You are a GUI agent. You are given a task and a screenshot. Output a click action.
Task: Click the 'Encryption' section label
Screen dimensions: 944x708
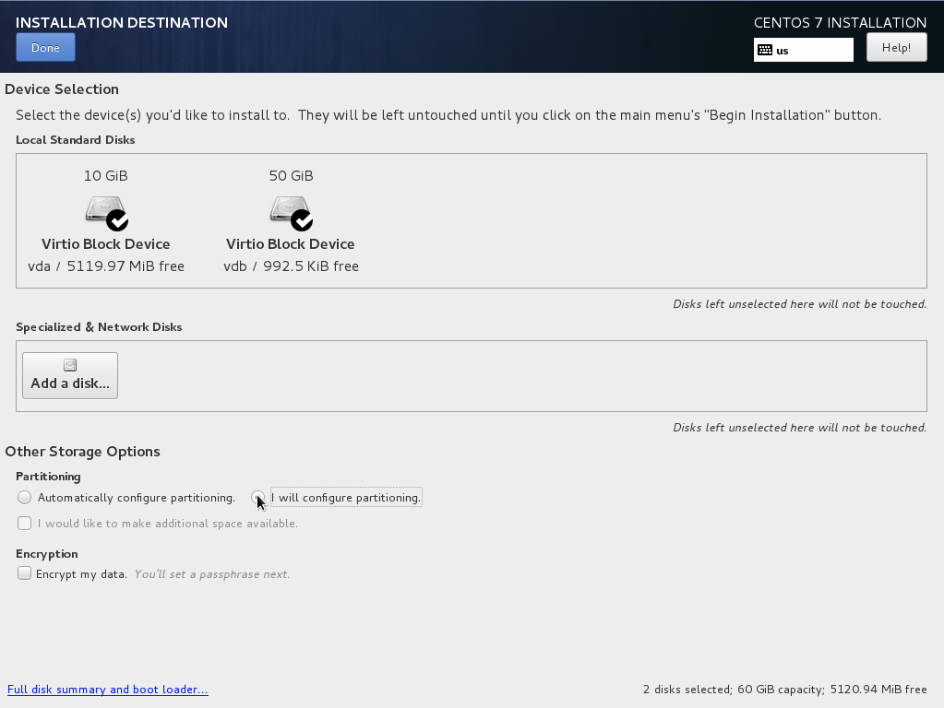(47, 553)
